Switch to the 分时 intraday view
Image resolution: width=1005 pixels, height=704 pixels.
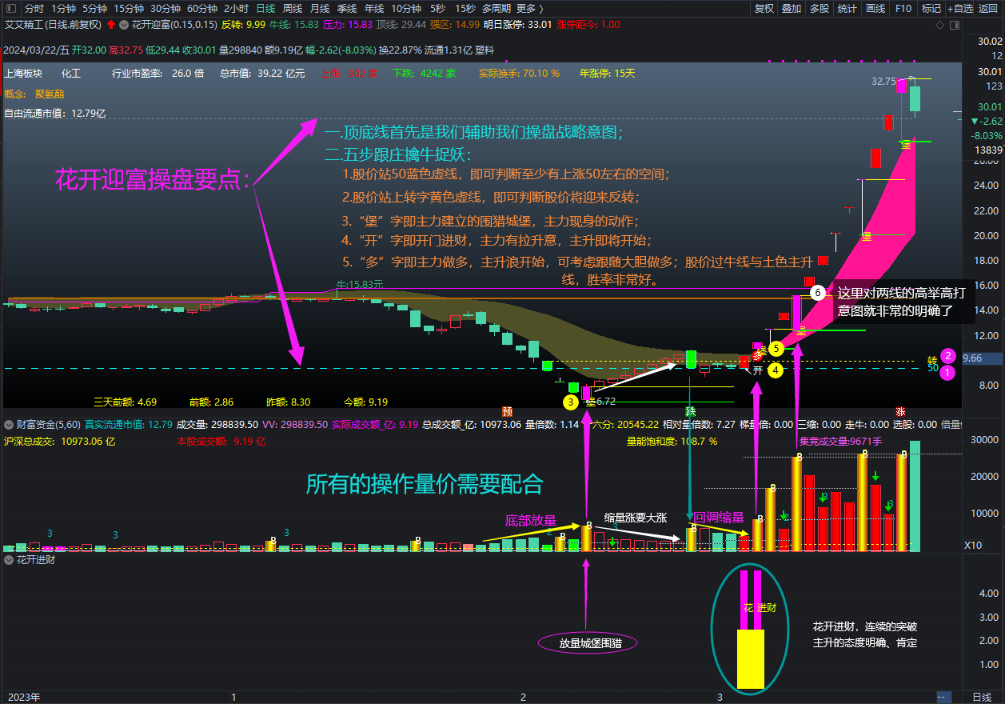(x=33, y=8)
